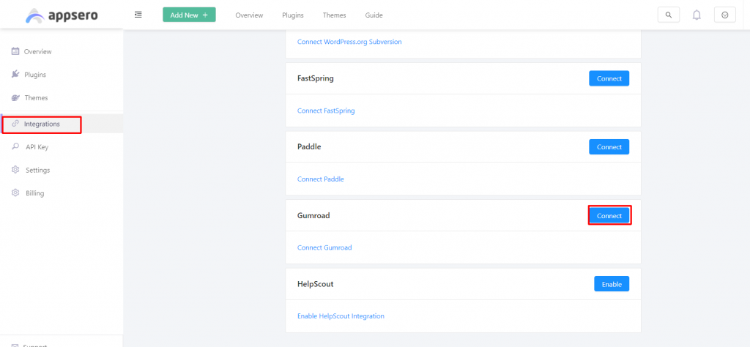The image size is (750, 347).
Task: Open search with the magnifier icon
Action: 669,15
